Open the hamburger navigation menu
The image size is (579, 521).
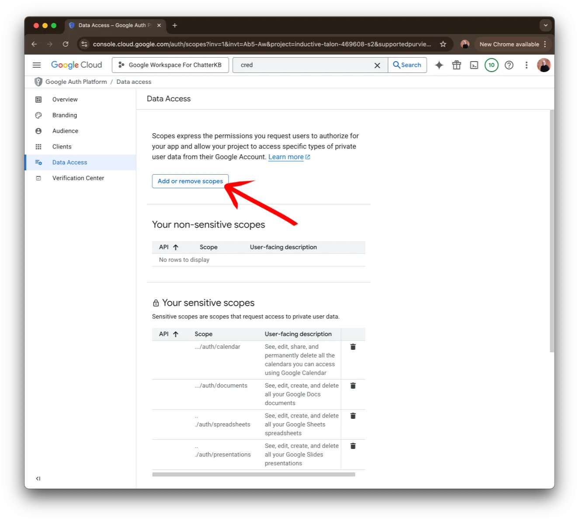tap(37, 65)
